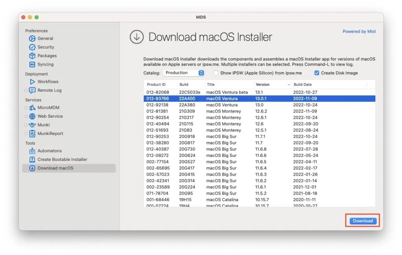Click the Download button

pos(363,221)
